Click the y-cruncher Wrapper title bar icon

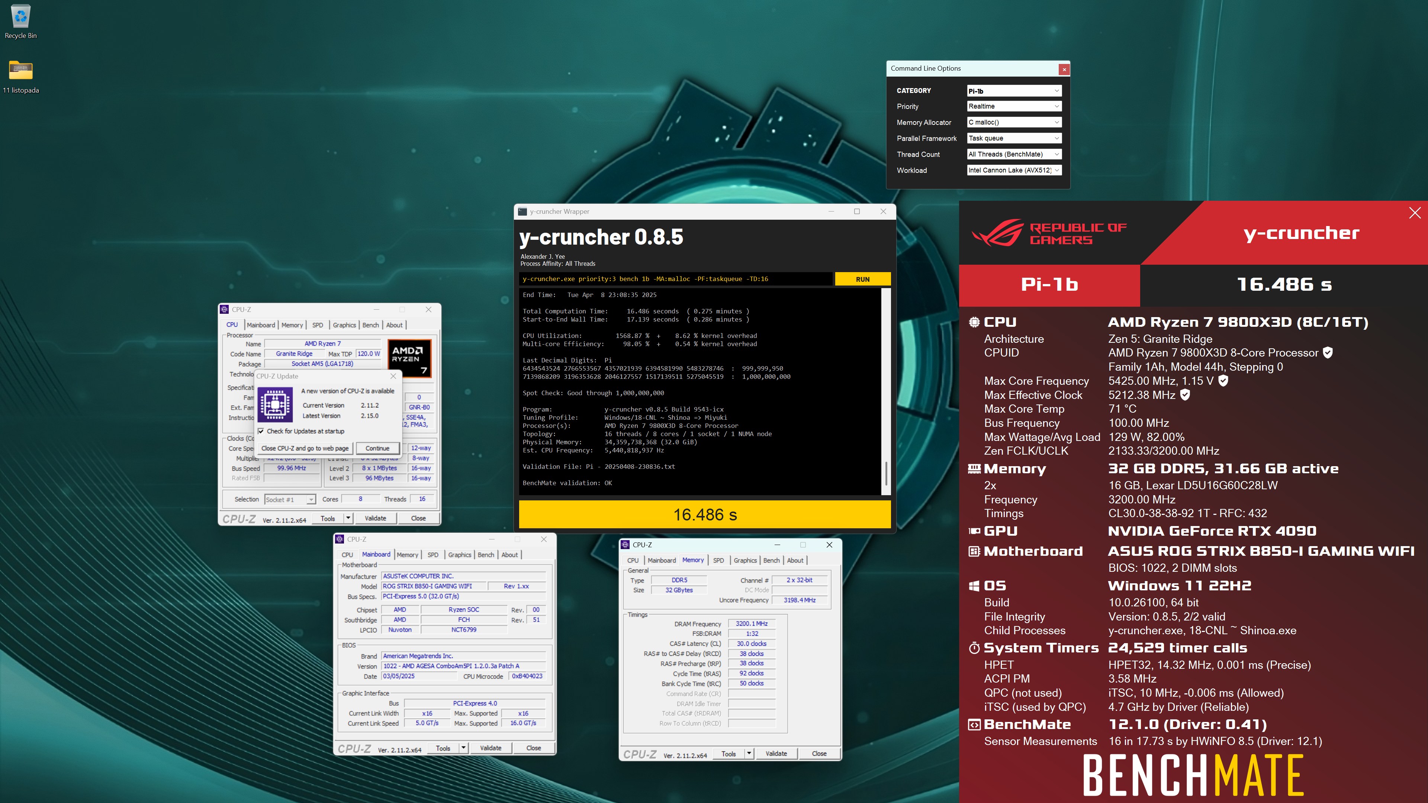[x=522, y=211]
